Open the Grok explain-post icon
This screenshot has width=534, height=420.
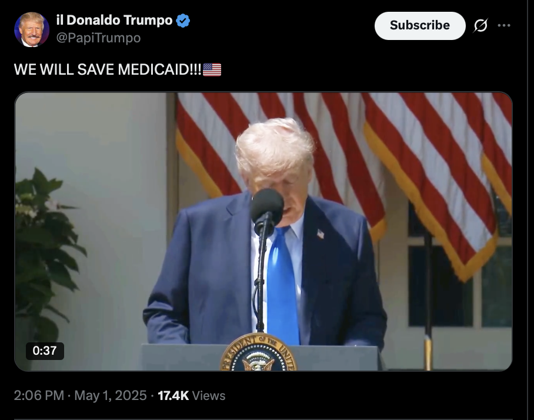tap(480, 25)
